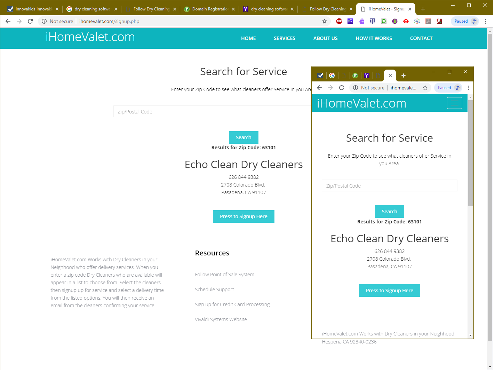This screenshot has width=495, height=372.
Task: Click site info icon in small window
Action: click(356, 88)
